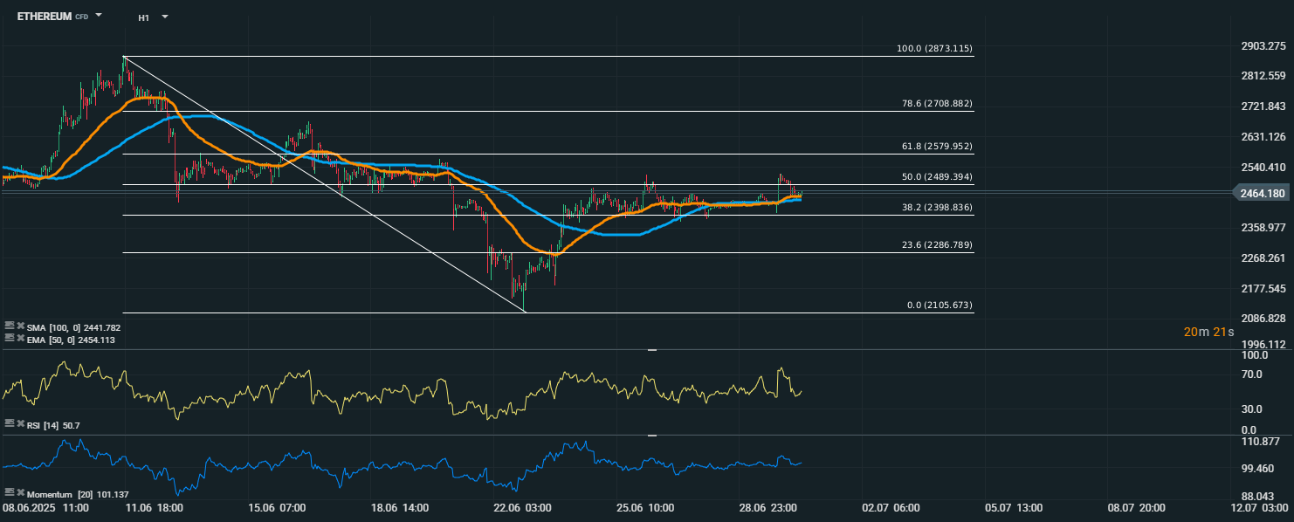The width and height of the screenshot is (1294, 522).
Task: Click price axis value 2903.275
Action: tap(1263, 45)
